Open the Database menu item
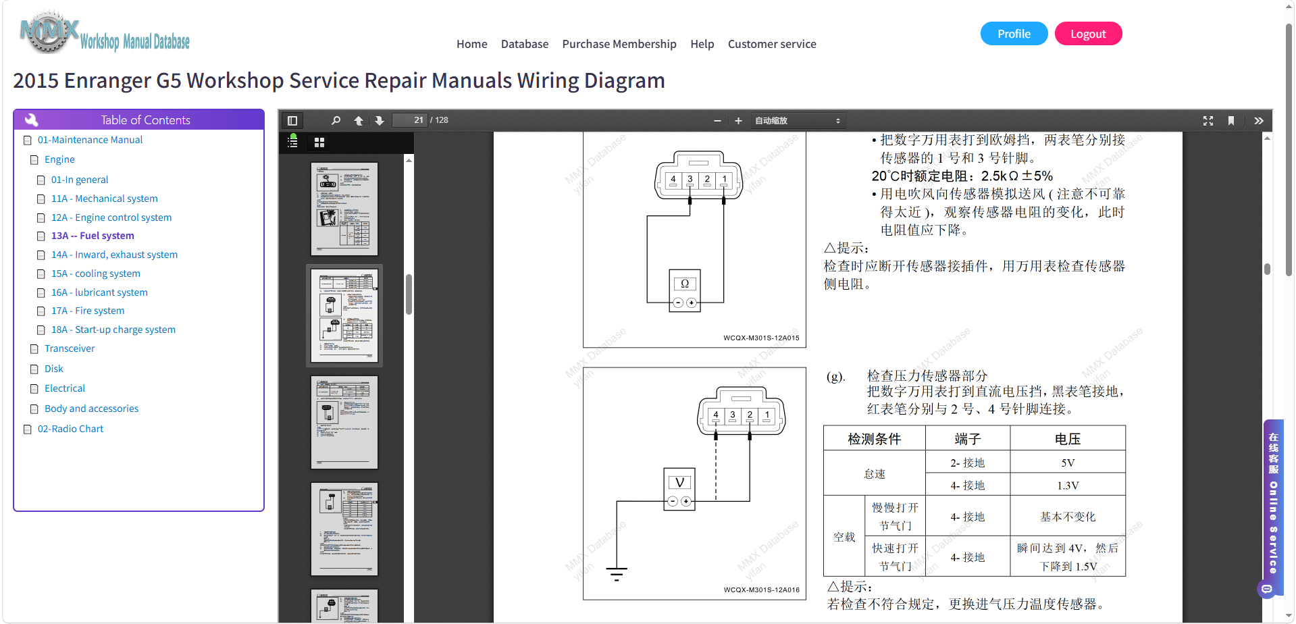1296x624 pixels. (525, 44)
